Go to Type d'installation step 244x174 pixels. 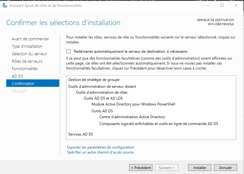coord(27,46)
